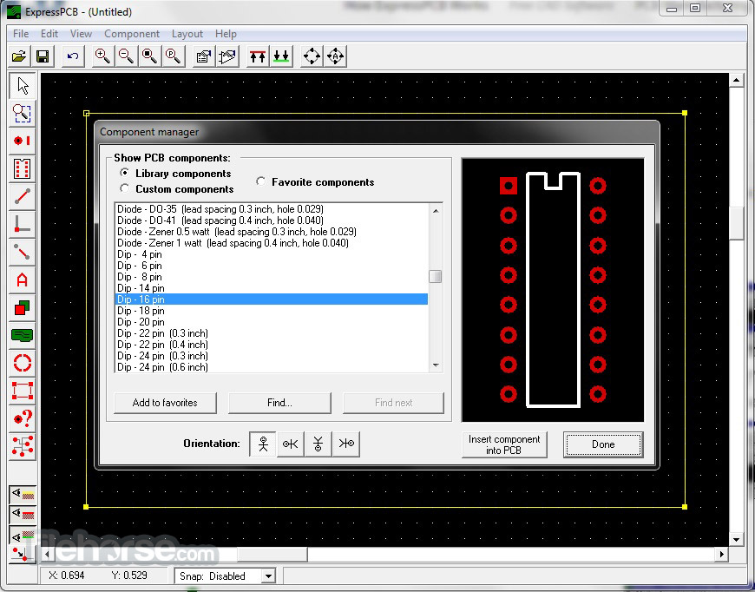Select the place trace tool
The height and width of the screenshot is (592, 755).
pyautogui.click(x=23, y=196)
